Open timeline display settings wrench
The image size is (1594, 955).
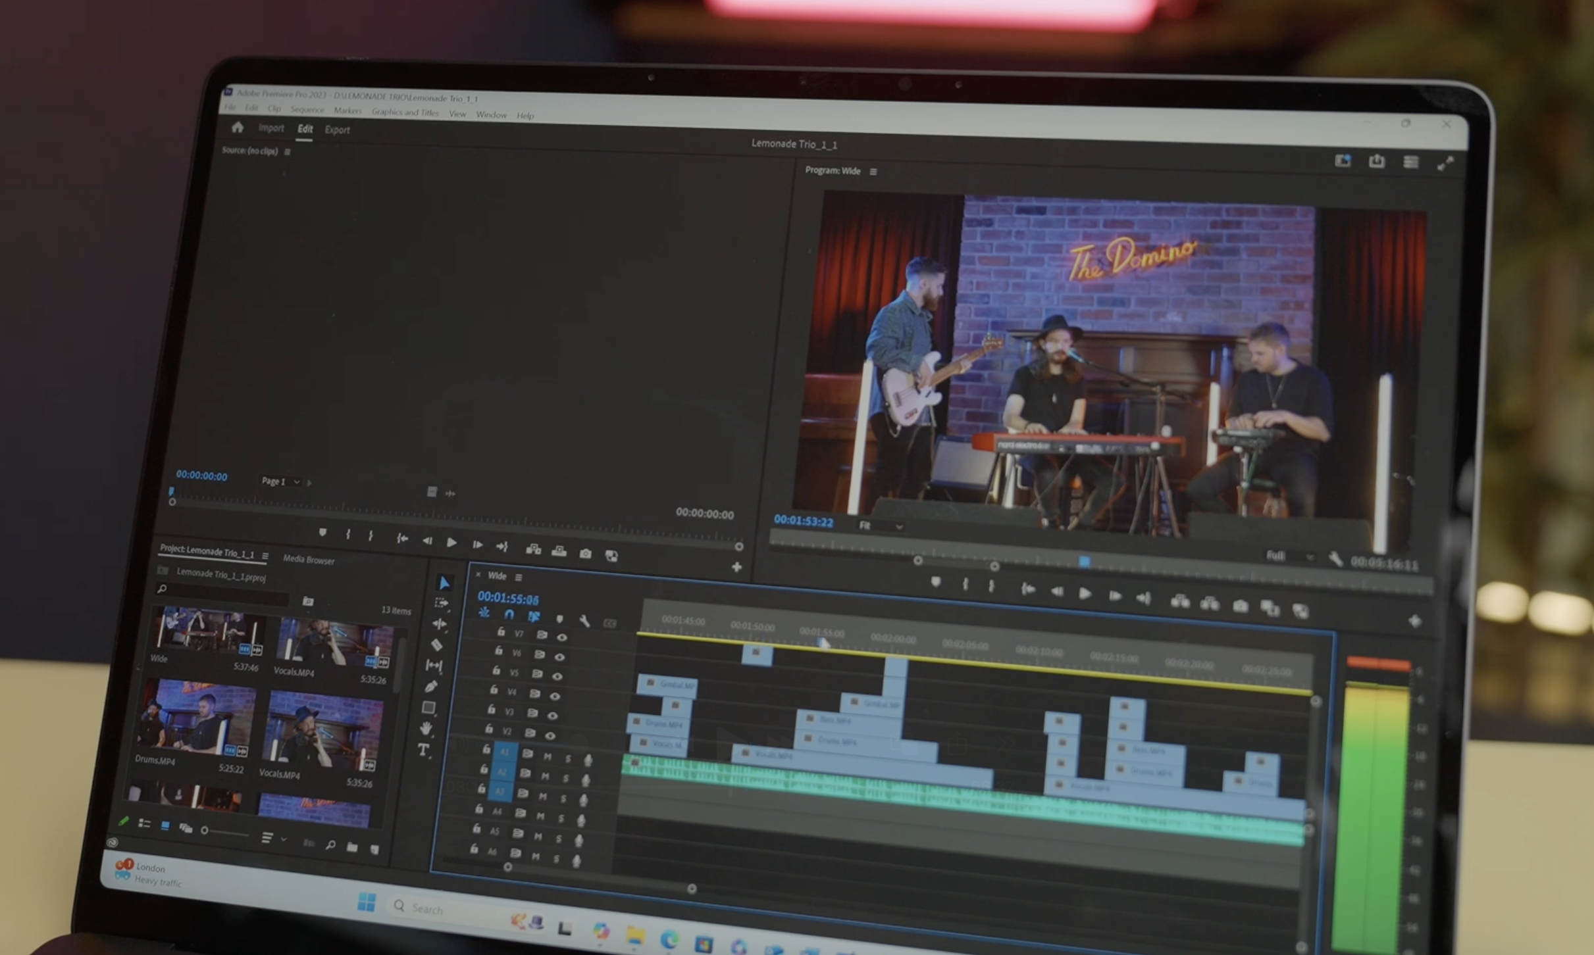584,620
